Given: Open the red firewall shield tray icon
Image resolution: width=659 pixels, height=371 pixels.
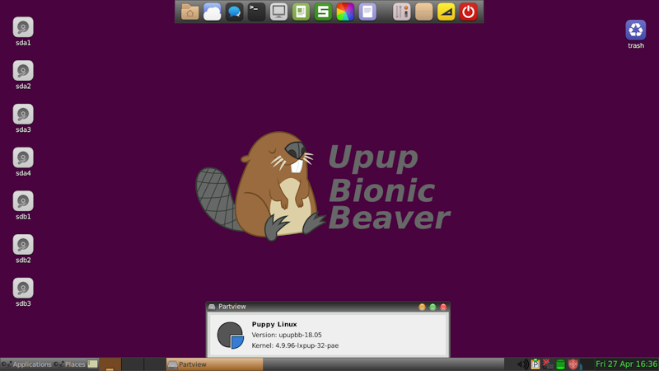Looking at the screenshot, I should [573, 364].
